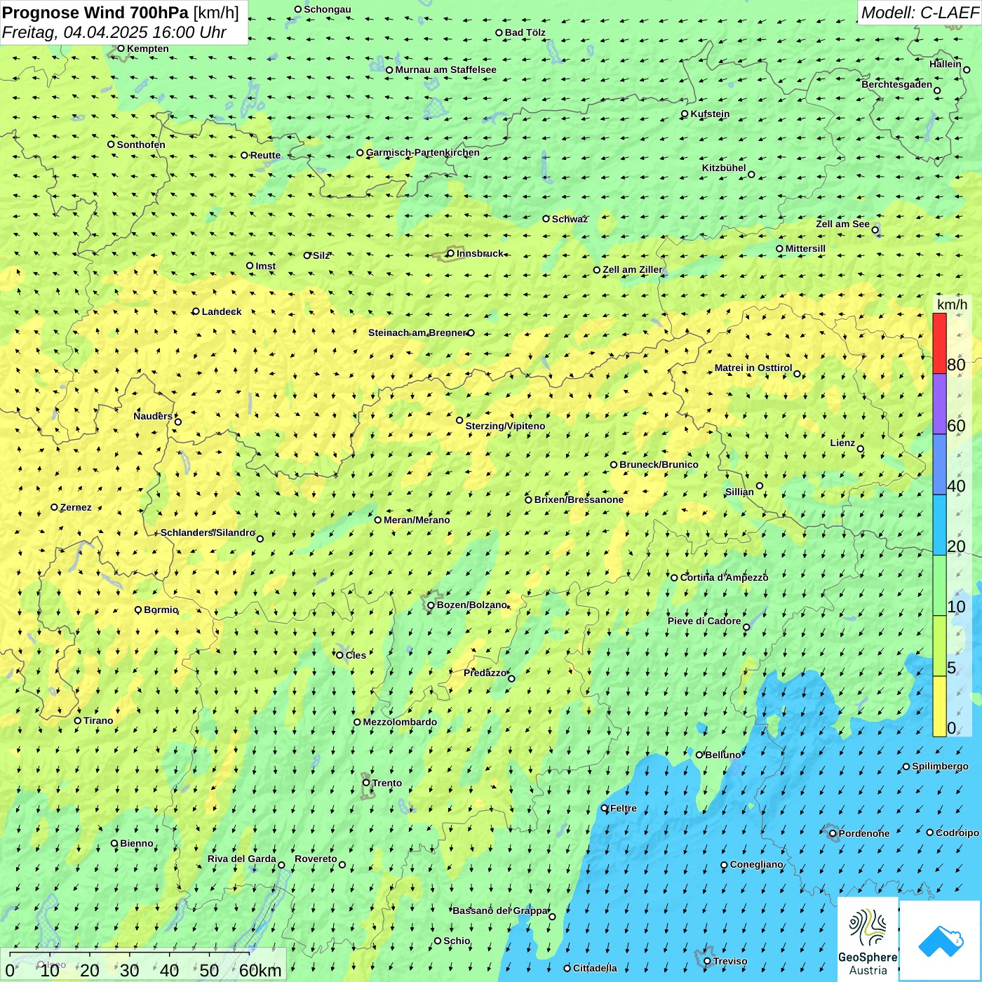Select the red 80+ km/h legend color

pyautogui.click(x=939, y=343)
